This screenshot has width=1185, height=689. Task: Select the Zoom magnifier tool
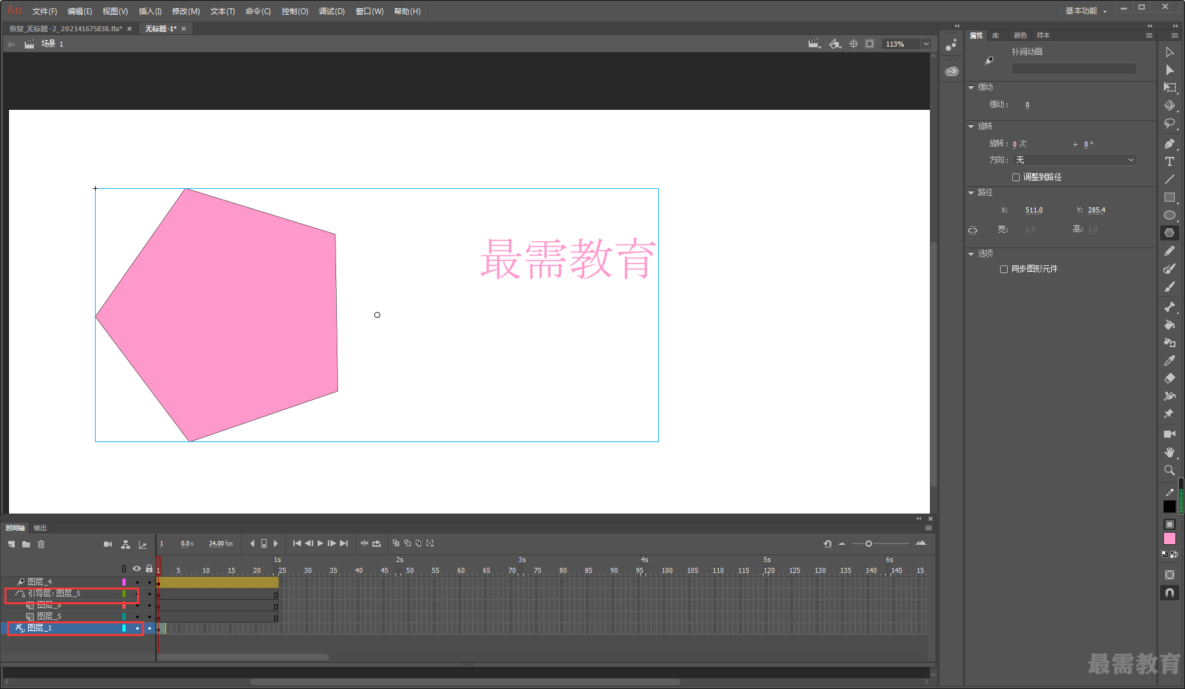[x=1169, y=470]
